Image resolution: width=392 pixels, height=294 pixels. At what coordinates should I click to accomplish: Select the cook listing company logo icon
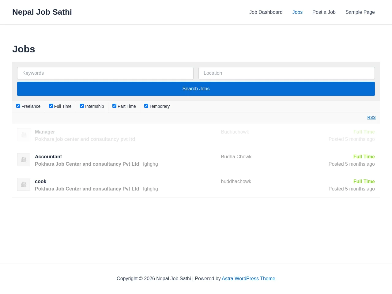[x=24, y=184]
